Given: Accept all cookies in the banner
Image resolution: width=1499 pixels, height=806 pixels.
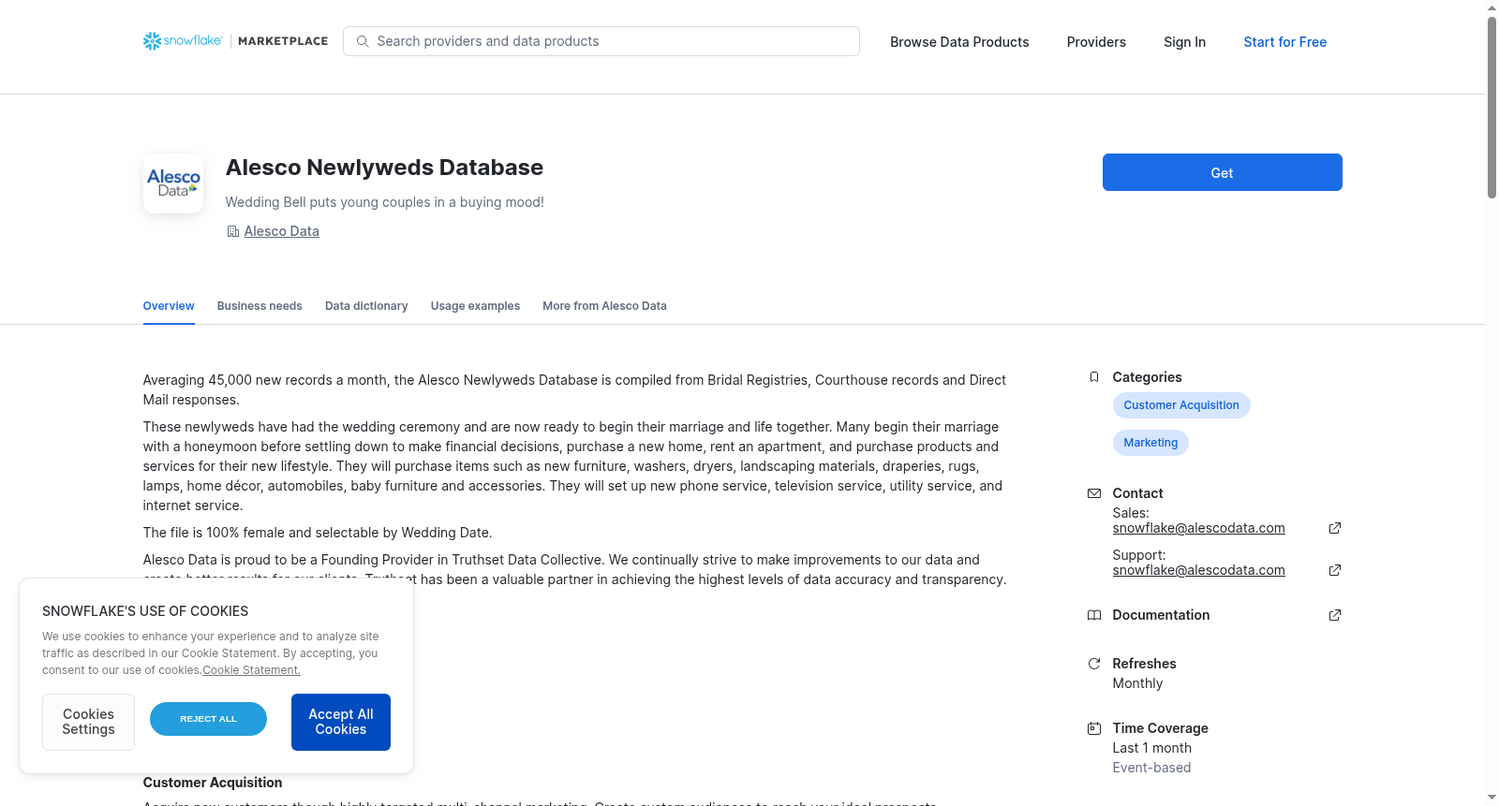Looking at the screenshot, I should (x=341, y=722).
